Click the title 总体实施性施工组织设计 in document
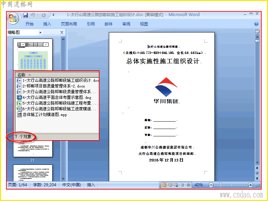This screenshot has height=201, width=268. [x=163, y=61]
